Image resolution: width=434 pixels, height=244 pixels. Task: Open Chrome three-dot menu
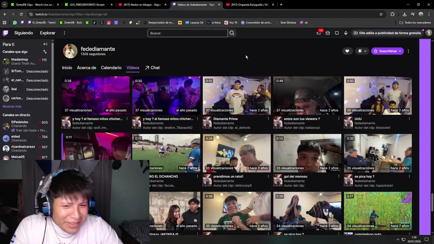pos(429,14)
